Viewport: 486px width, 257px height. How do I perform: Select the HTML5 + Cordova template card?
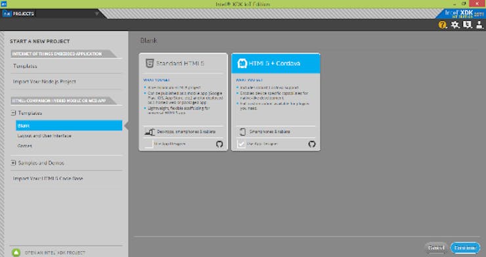click(276, 102)
